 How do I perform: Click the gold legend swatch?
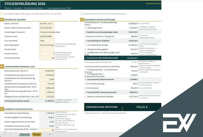coord(2,14)
